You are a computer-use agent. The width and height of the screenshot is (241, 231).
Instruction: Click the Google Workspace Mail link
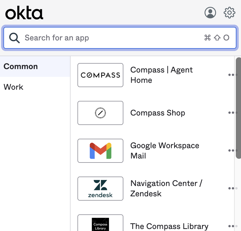(x=165, y=150)
